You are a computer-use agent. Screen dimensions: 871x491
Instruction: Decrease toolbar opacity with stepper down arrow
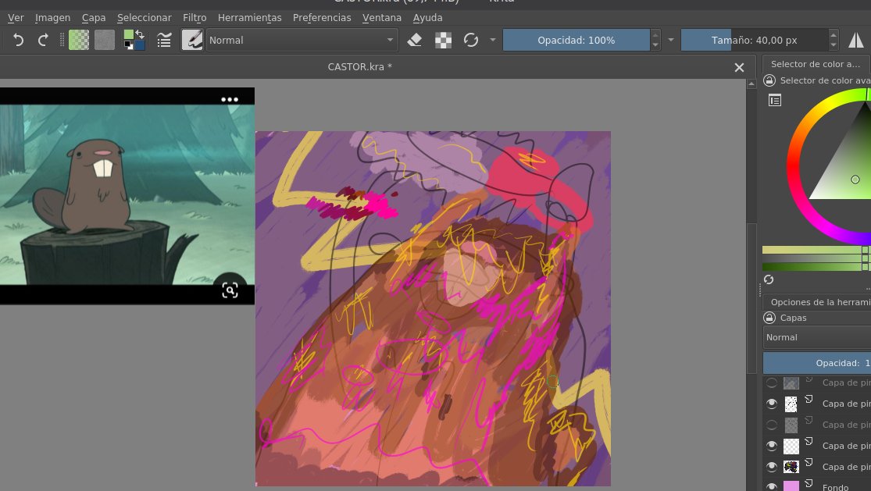pyautogui.click(x=655, y=45)
